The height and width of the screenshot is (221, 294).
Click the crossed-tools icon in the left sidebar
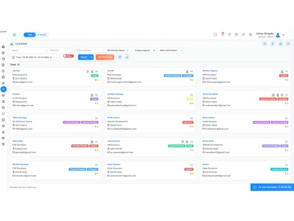click(x=3, y=83)
